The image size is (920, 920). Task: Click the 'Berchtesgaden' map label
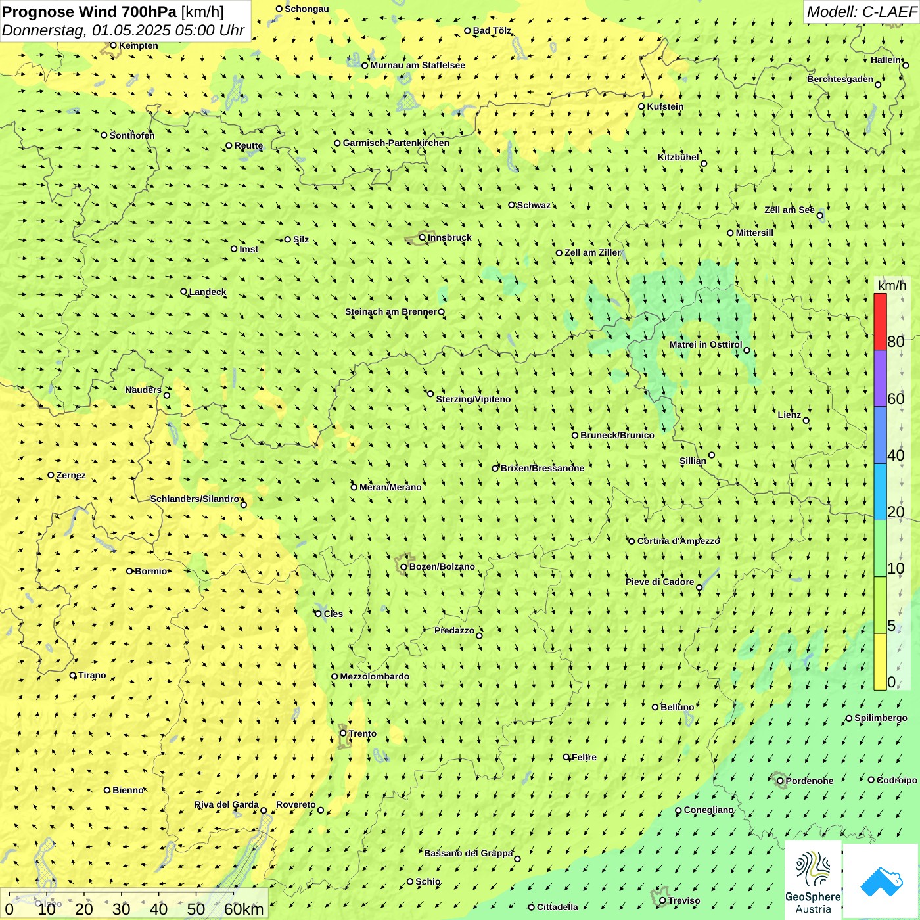point(840,79)
